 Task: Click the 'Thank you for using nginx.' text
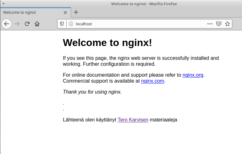tap(92, 92)
